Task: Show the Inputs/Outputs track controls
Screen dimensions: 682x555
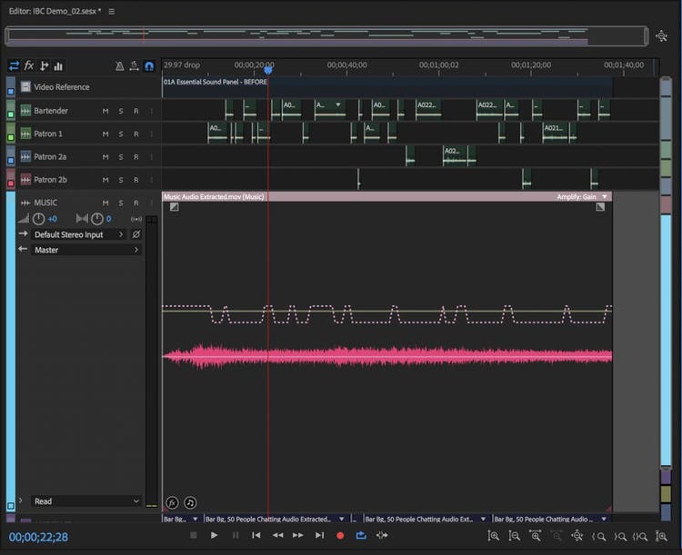Action: [x=14, y=65]
